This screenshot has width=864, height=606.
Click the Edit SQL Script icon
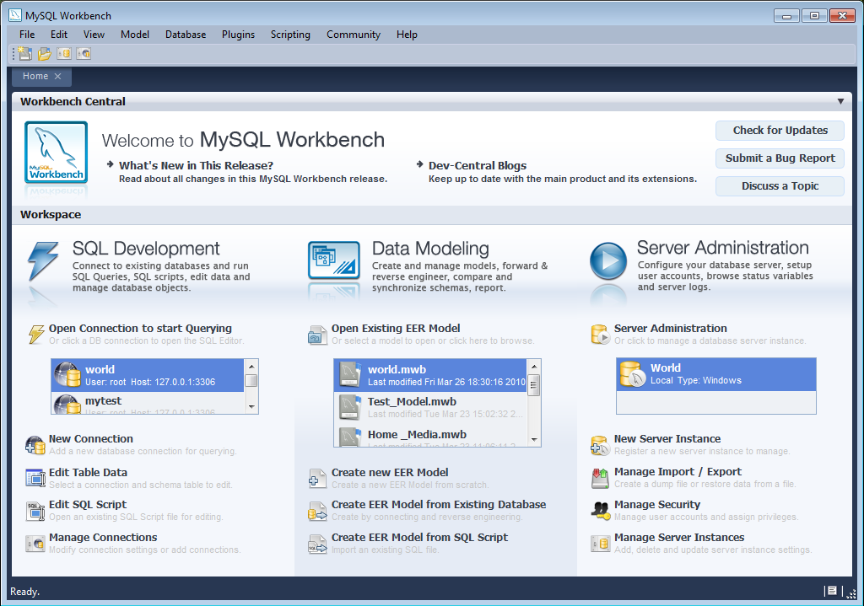35,511
